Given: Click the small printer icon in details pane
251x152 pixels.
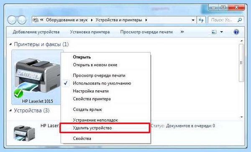Looking at the screenshot, I should pyautogui.click(x=24, y=133).
